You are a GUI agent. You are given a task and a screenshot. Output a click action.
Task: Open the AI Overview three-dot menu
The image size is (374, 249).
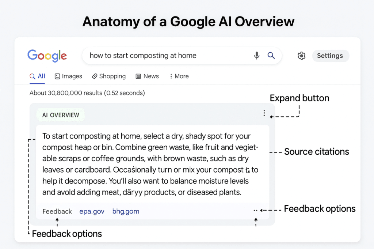tap(264, 113)
